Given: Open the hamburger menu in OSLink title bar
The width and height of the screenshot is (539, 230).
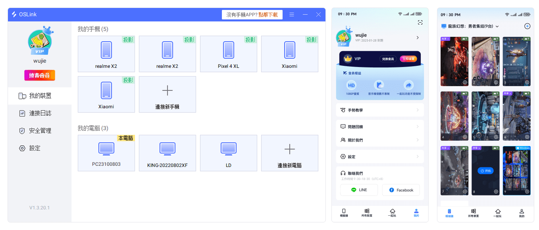Looking at the screenshot, I should coord(292,15).
